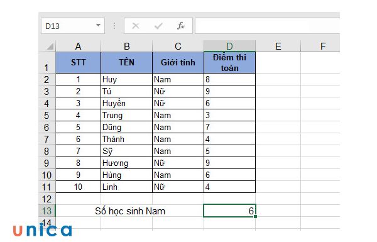Select row 2 header
The width and height of the screenshot is (377, 242).
[47, 79]
